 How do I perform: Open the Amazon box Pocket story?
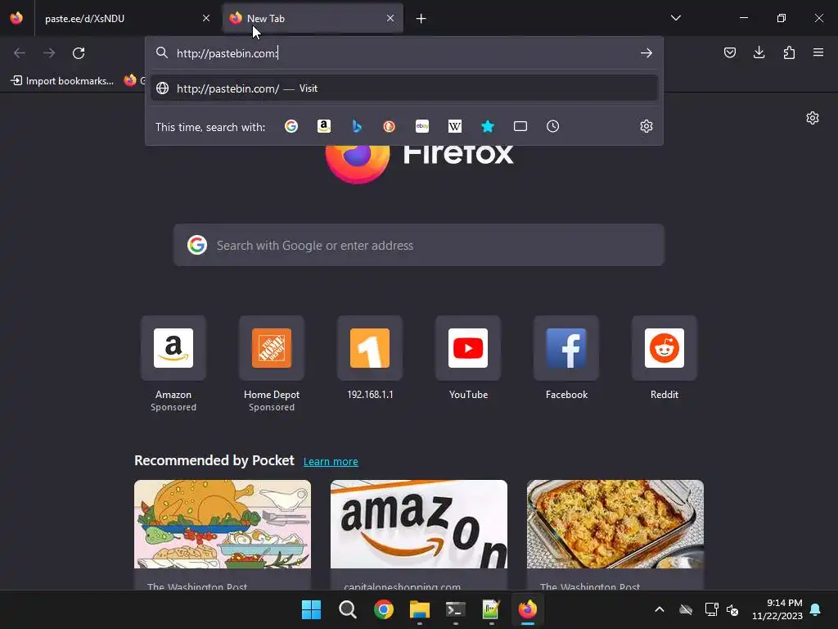pyautogui.click(x=419, y=535)
